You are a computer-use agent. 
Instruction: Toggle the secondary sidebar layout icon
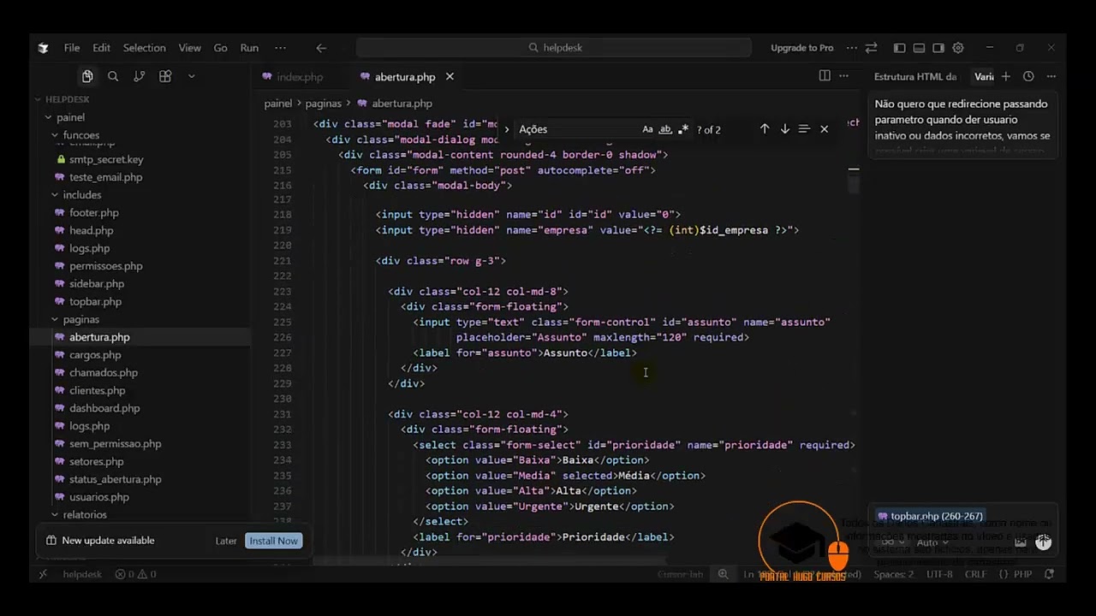(938, 48)
